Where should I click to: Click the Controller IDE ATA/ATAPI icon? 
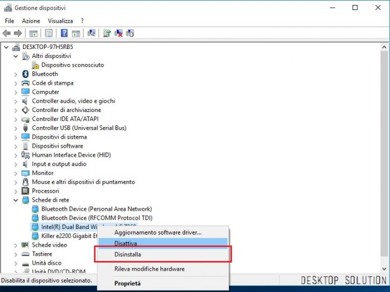point(26,119)
